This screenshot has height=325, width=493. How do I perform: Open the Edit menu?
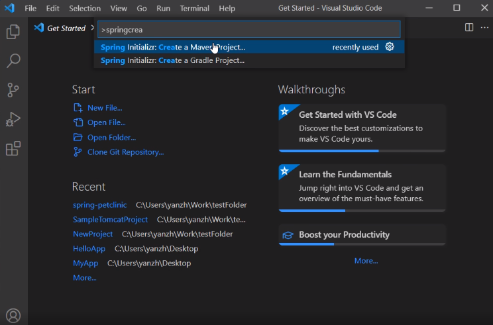pyautogui.click(x=52, y=8)
